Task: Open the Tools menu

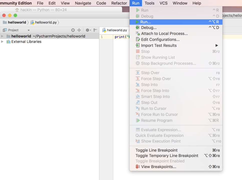Action: point(149,3)
